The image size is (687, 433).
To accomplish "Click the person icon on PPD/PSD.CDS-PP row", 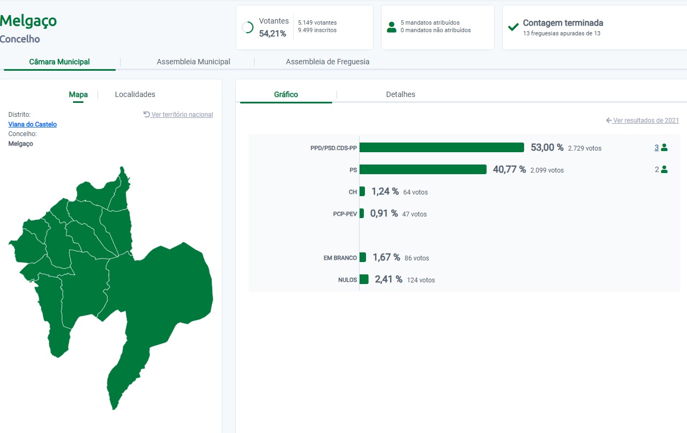I will click(x=664, y=147).
